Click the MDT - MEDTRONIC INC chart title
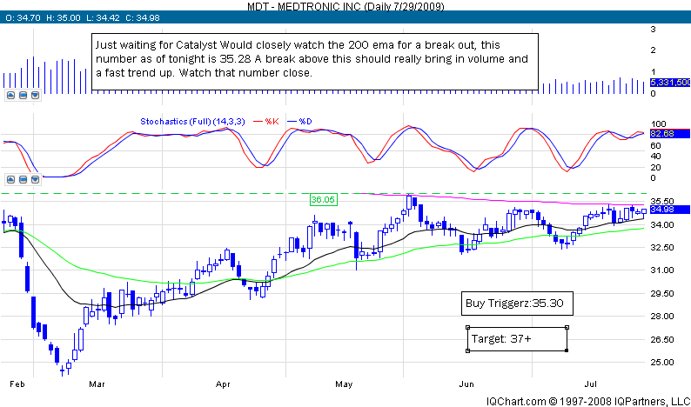 click(x=345, y=6)
